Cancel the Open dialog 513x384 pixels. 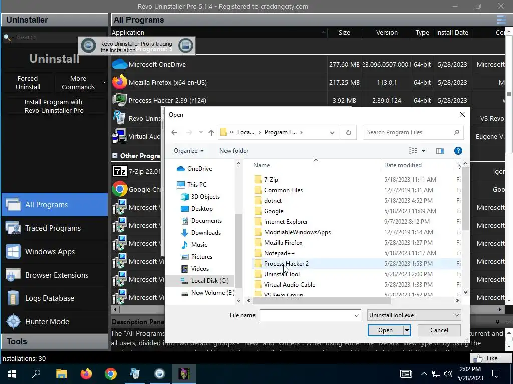(439, 330)
